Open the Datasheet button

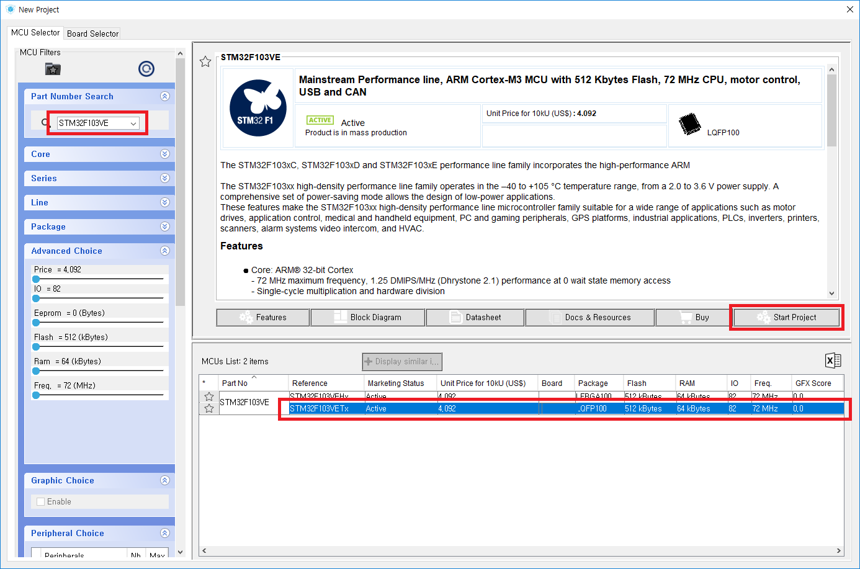475,317
